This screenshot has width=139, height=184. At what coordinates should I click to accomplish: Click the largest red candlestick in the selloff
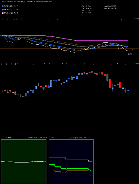coord(110,83)
